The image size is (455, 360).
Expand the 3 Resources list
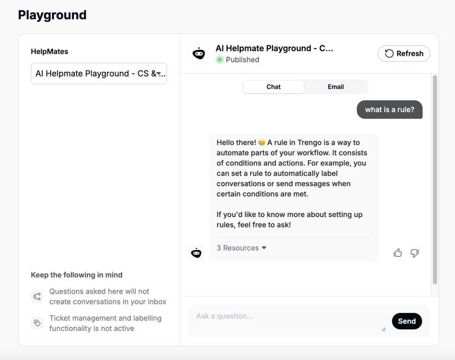(241, 248)
